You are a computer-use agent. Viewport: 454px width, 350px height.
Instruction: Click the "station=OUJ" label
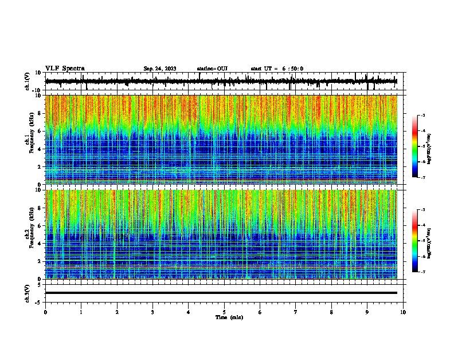coord(212,69)
